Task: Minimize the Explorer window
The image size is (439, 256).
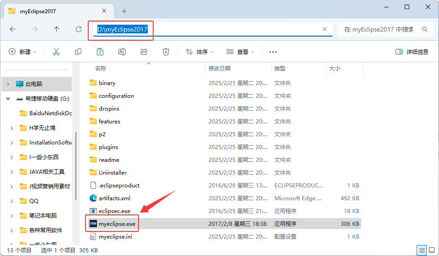Action: [386, 7]
